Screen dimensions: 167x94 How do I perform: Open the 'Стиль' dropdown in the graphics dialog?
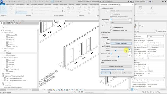click(x=121, y=11)
